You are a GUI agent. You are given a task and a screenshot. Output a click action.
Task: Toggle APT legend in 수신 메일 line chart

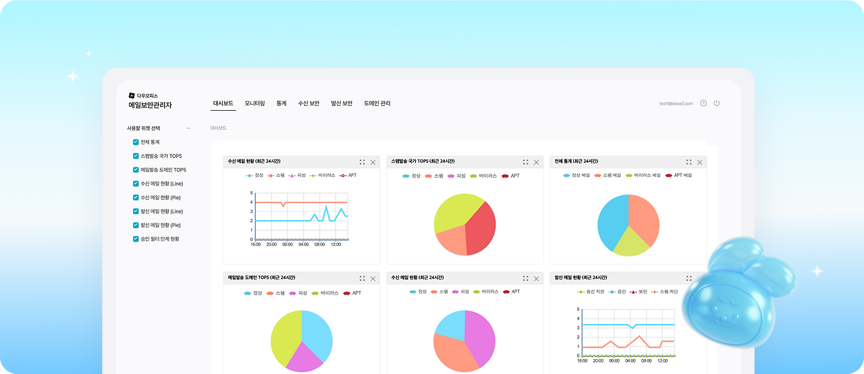pyautogui.click(x=348, y=176)
